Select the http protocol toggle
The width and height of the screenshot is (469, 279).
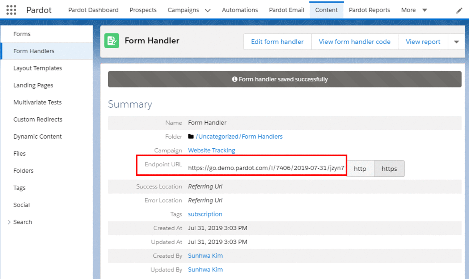click(360, 169)
